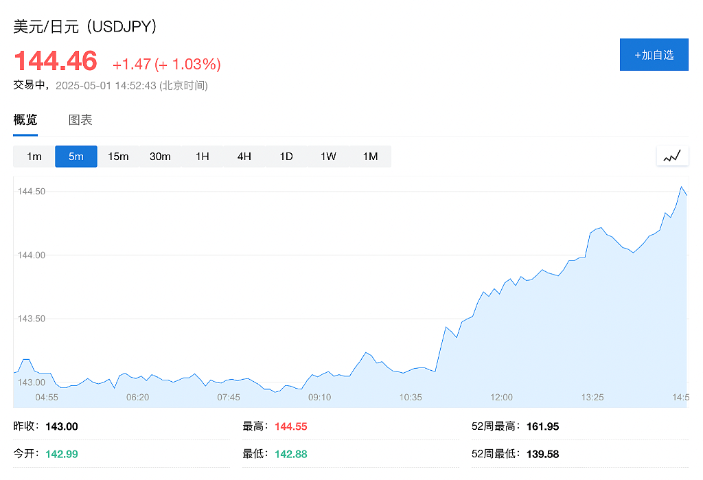The height and width of the screenshot is (480, 703).
Task: Select the 1D interval
Action: 286,156
